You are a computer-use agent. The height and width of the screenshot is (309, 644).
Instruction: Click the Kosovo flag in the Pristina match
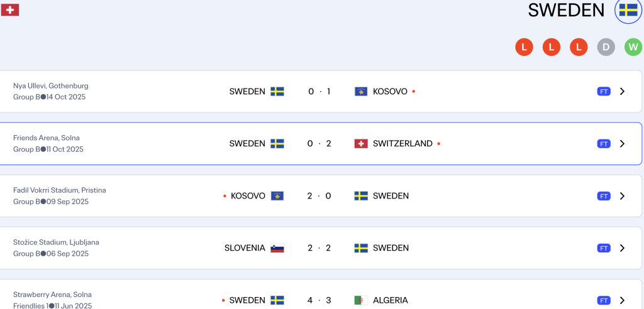pyautogui.click(x=277, y=196)
